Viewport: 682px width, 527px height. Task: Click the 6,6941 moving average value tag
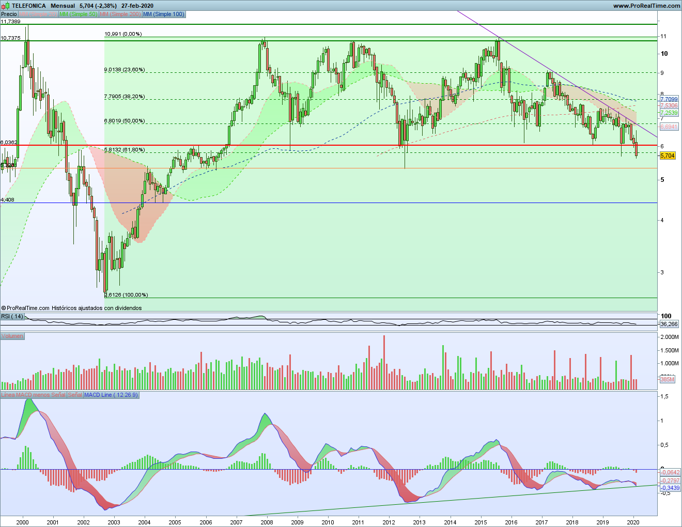(x=669, y=127)
